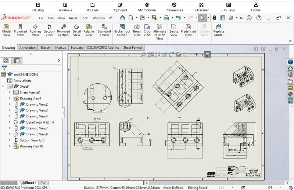Select the Crop View tool
Image resolution: width=294 pixels, height=190 pixels.
tap(147, 29)
